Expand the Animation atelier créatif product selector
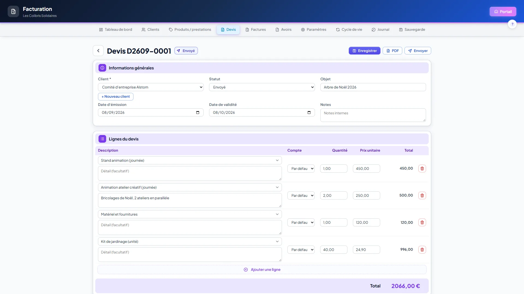524x294 pixels. 190,187
